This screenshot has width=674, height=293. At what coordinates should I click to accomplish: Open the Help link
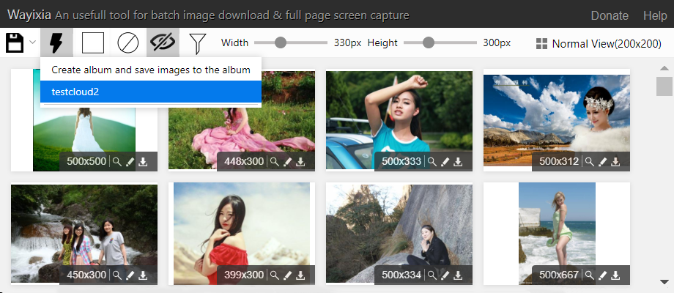pos(655,16)
